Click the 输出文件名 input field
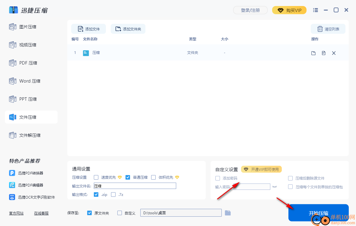Viewport: 356px width, 226px height. pyautogui.click(x=135, y=186)
